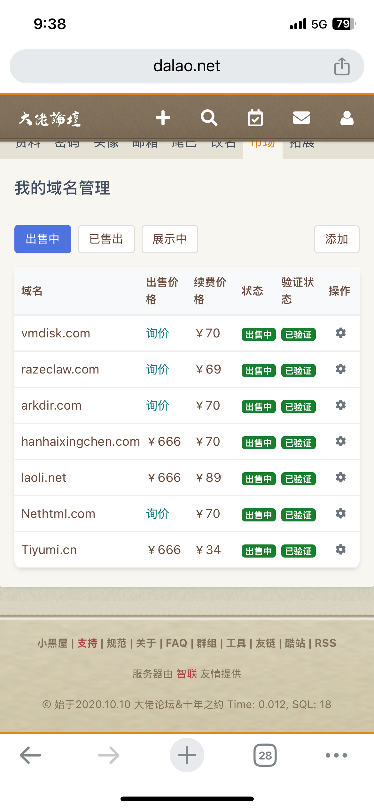Open the 关于 footer link
This screenshot has height=809, width=374.
146,643
